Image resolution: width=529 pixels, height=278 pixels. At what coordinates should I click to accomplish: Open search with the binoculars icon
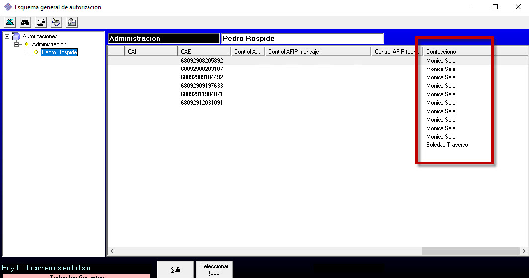[x=25, y=22]
